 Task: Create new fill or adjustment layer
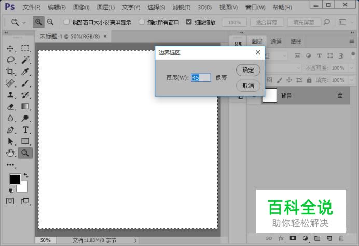[x=305, y=238]
